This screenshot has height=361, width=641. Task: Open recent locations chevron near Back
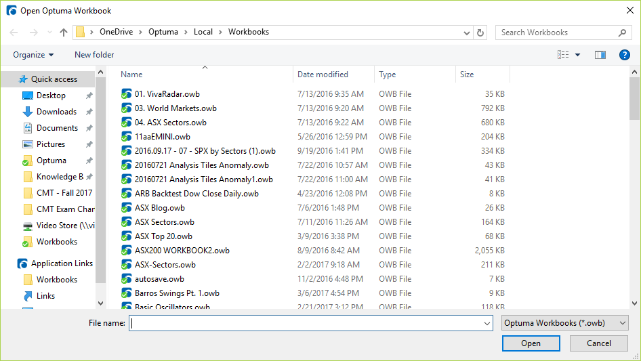coord(49,33)
